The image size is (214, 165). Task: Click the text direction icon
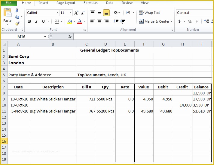(x=128, y=13)
